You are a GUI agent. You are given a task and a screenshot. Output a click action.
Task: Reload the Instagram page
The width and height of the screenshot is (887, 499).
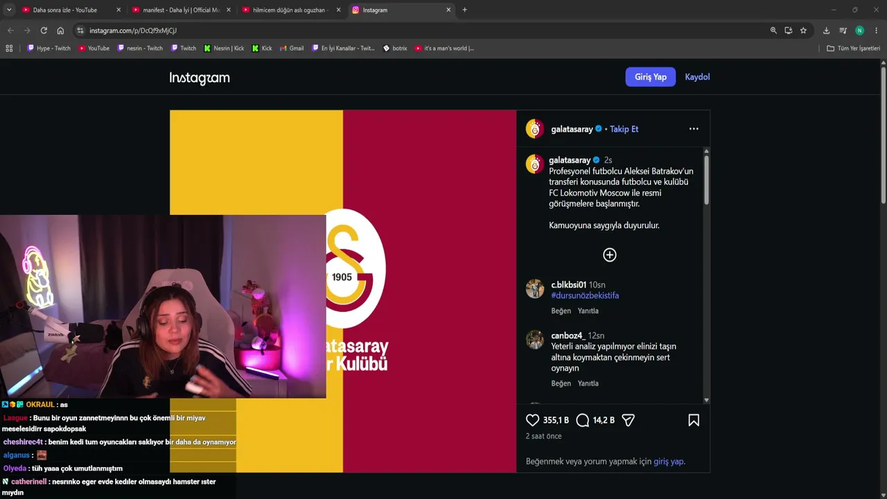coord(44,30)
